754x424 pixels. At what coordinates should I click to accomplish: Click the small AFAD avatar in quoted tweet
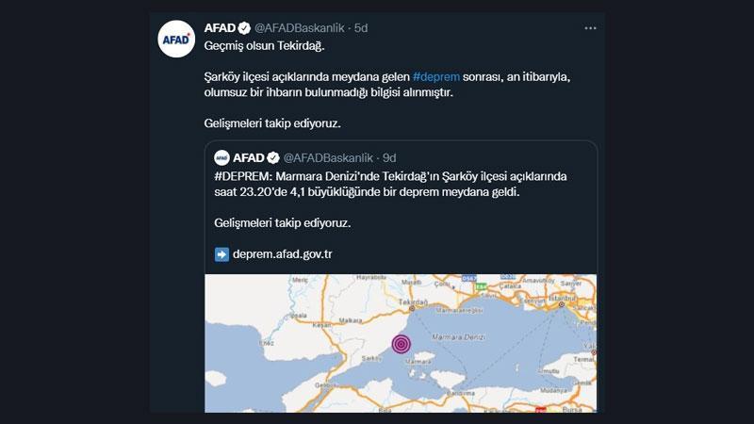click(x=221, y=157)
